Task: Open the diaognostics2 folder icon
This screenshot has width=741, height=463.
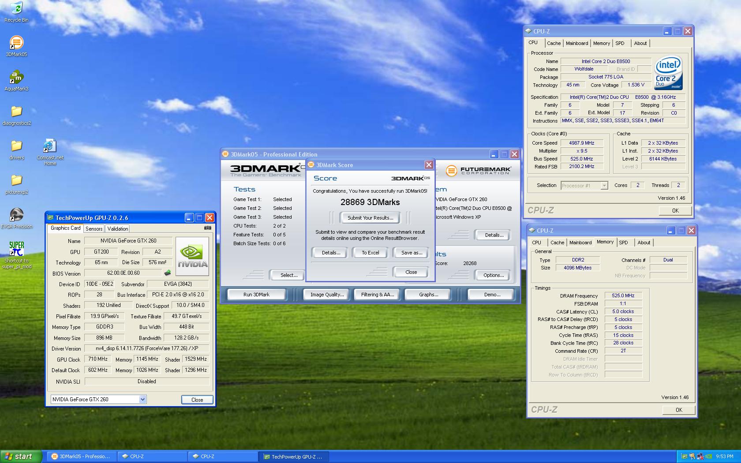Action: pos(16,115)
